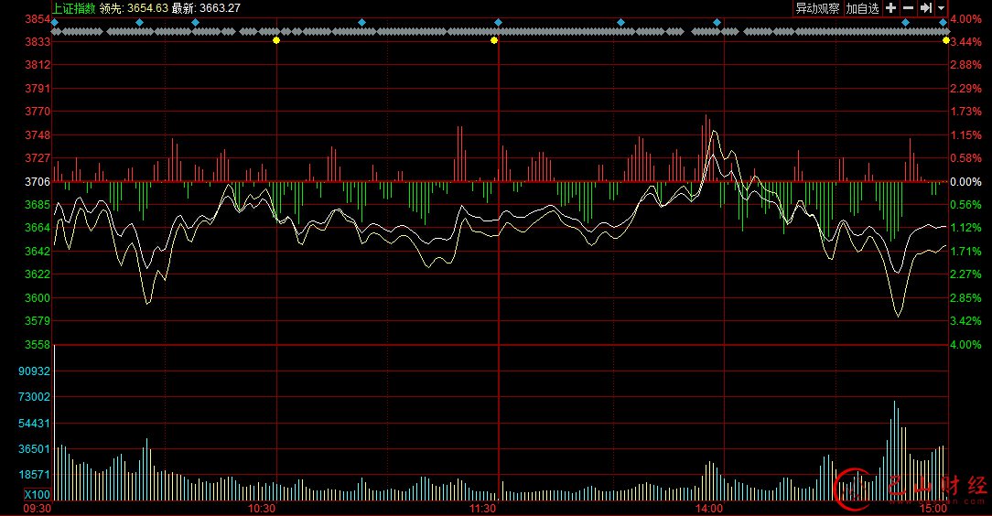Click the red 1.73% percent label
Screen dimensions: 992x516
click(966, 112)
